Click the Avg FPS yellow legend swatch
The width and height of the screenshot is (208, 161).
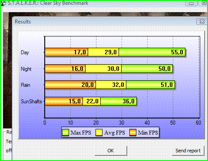(x=99, y=132)
